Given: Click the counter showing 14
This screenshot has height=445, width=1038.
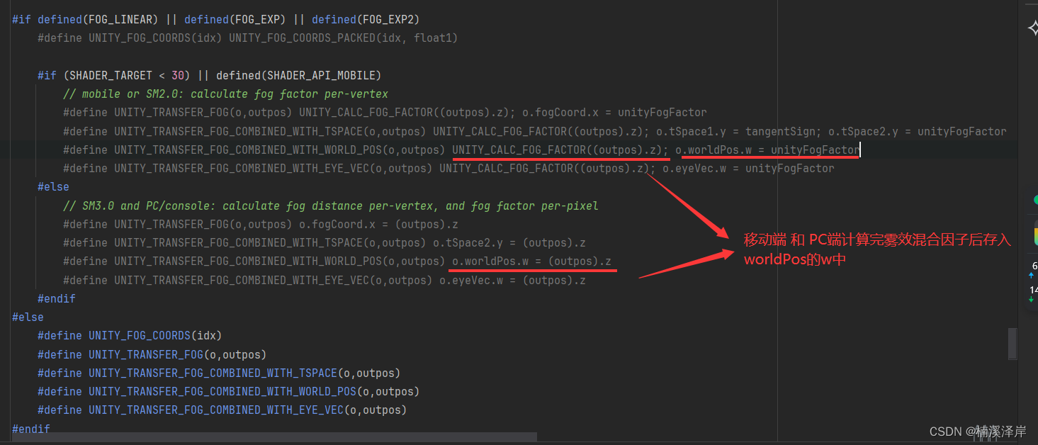Looking at the screenshot, I should point(1032,291).
